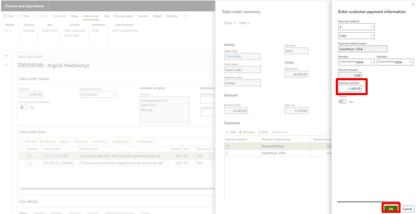Open the Pick and pack tab
This screenshot has height=214, width=416.
[123, 16]
